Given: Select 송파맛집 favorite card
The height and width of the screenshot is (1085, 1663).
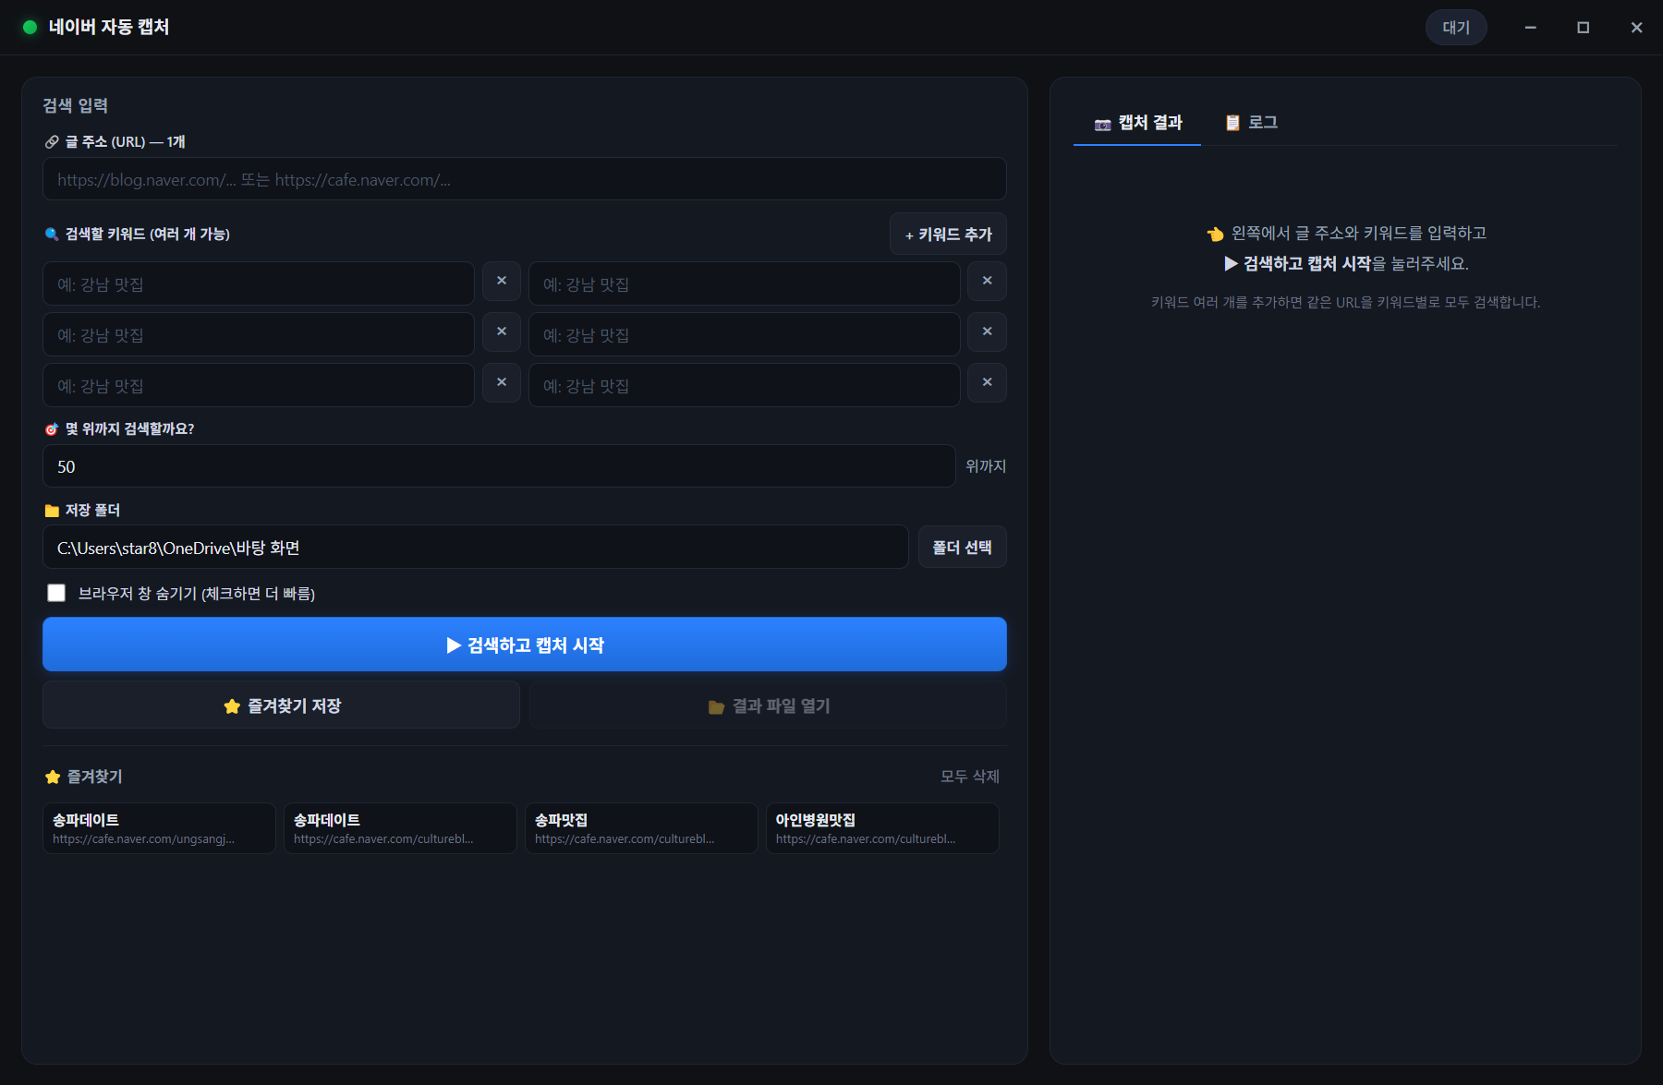Looking at the screenshot, I should click(x=641, y=828).
